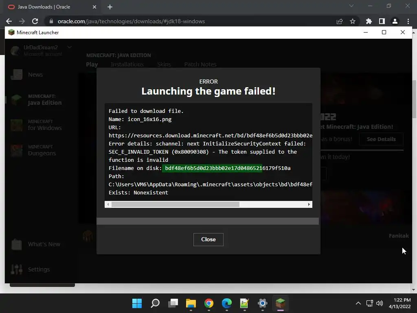Image resolution: width=417 pixels, height=313 pixels.
Task: Click the resources.download.minecraft.net URL line
Action: (x=211, y=135)
